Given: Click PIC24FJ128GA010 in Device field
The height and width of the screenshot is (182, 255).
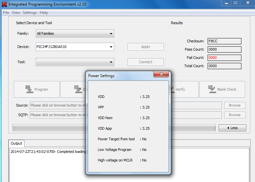Looking at the screenshot, I should [51, 47].
